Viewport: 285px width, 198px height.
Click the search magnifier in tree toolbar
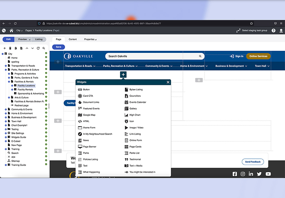(x=44, y=48)
